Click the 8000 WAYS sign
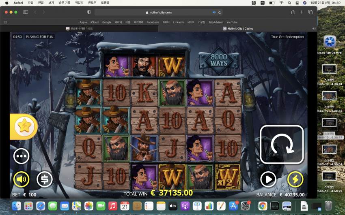 click(219, 60)
